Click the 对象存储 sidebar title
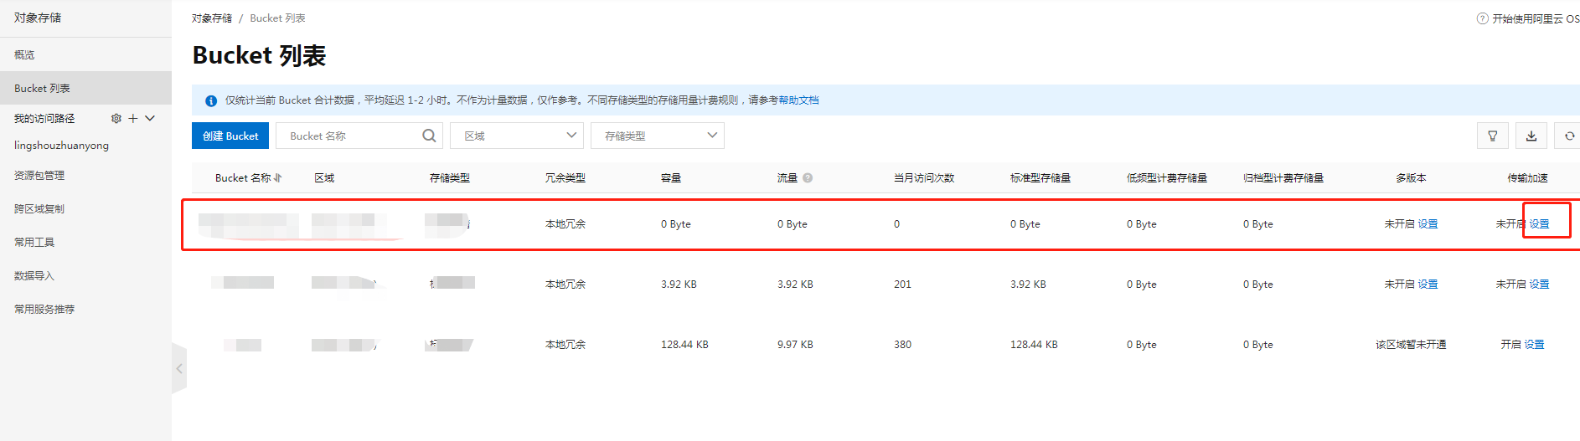 pos(38,18)
